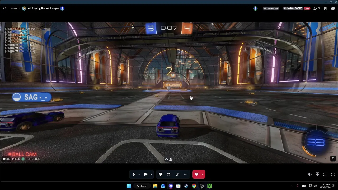Open the 1440p 60FPS stream quality badge
This screenshot has height=190, width=338.
click(x=293, y=8)
